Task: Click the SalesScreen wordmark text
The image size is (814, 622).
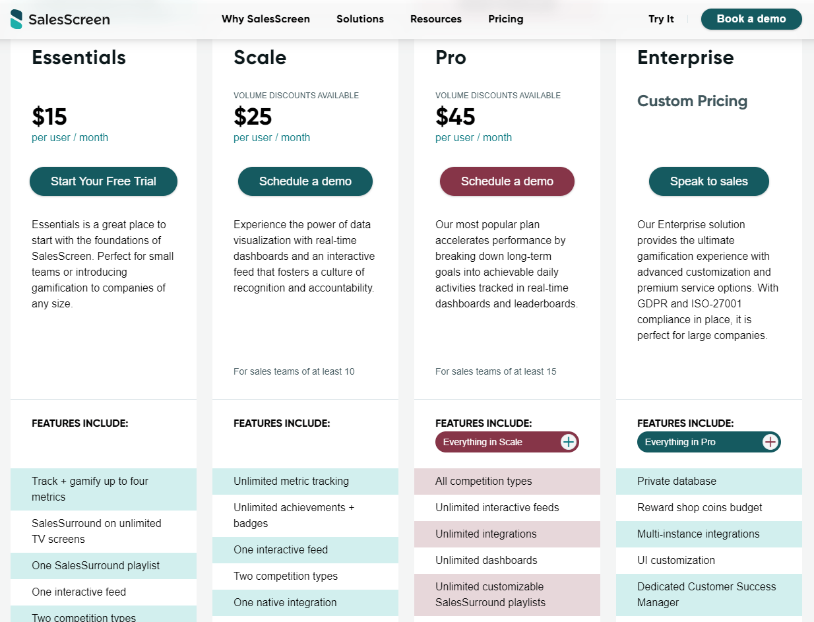Action: 69,20
